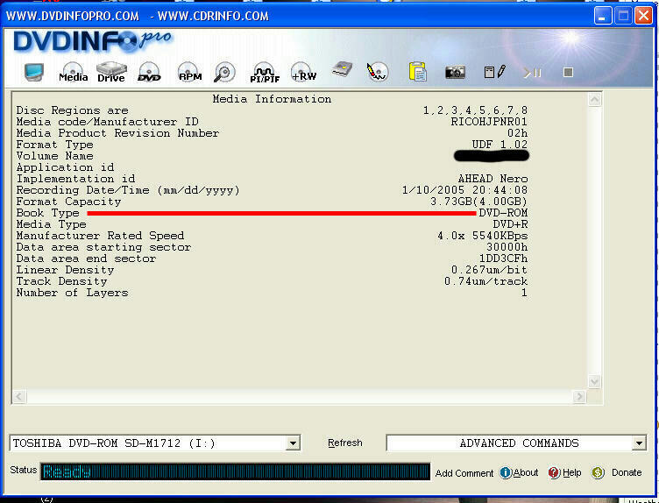Click the vertical scrollbar up arrow
This screenshot has height=503, width=659.
[x=594, y=100]
